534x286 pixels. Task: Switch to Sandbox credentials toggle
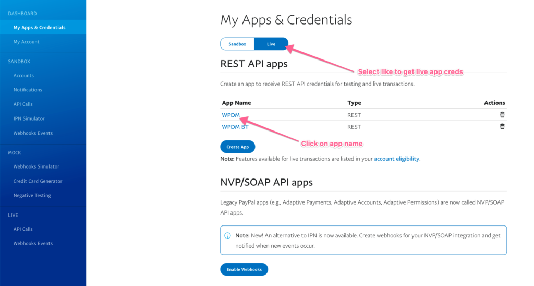click(237, 44)
